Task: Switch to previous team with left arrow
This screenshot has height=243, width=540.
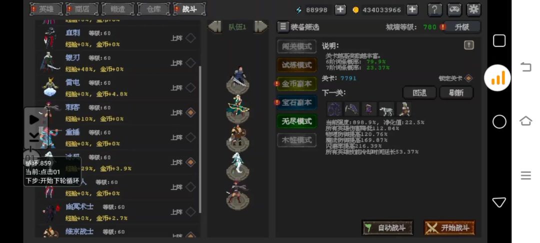Action: [x=215, y=27]
